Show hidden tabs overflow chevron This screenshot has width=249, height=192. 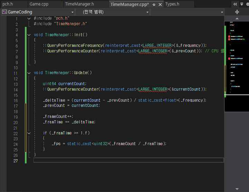pos(235,4)
